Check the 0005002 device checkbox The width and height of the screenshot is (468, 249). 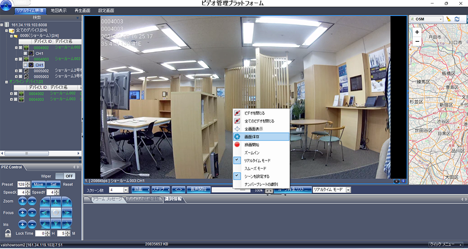(20, 71)
